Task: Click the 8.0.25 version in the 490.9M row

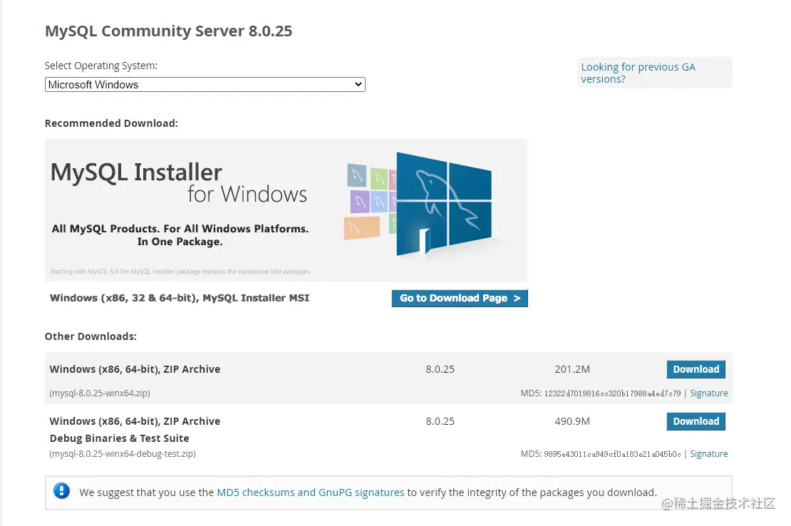Action: [x=440, y=421]
